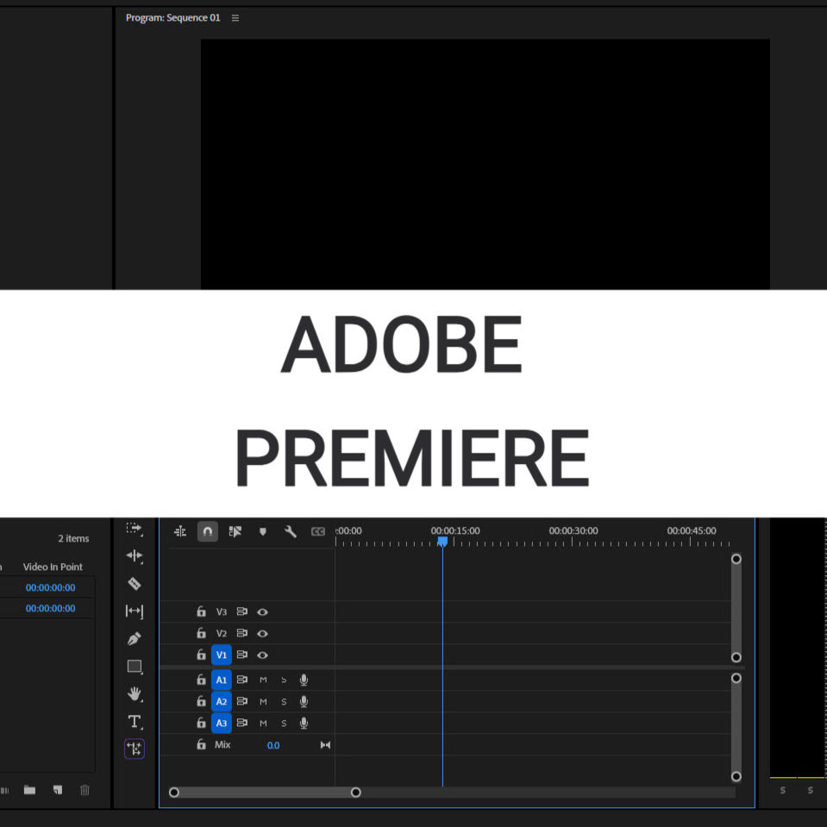Enable voice-over record on A1
The height and width of the screenshot is (827, 827).
tap(304, 680)
